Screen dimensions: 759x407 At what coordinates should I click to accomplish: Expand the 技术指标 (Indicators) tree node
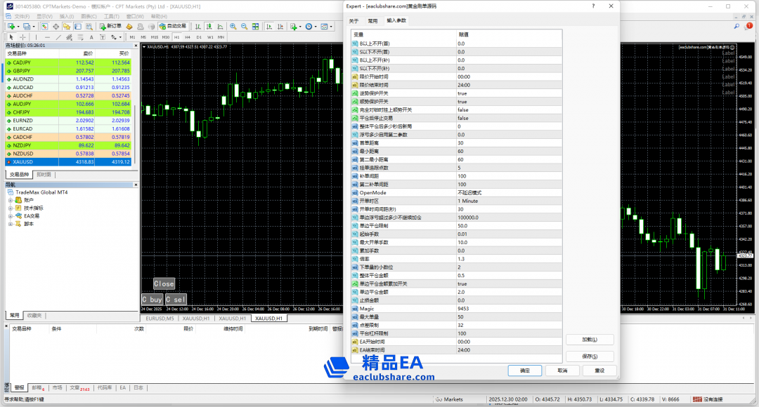pos(11,208)
